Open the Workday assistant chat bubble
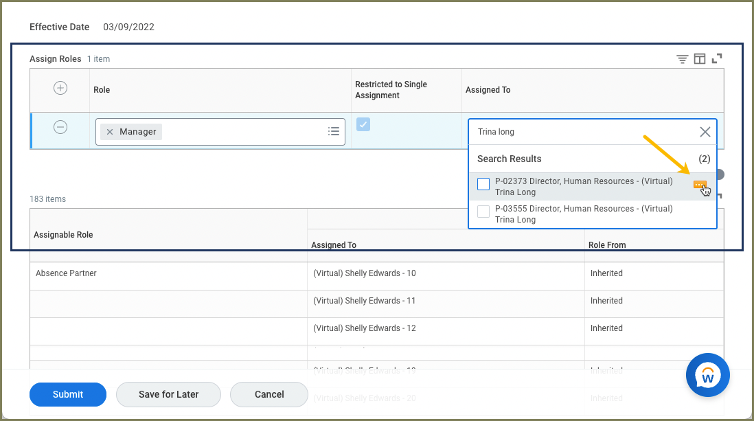The width and height of the screenshot is (754, 421). click(707, 376)
